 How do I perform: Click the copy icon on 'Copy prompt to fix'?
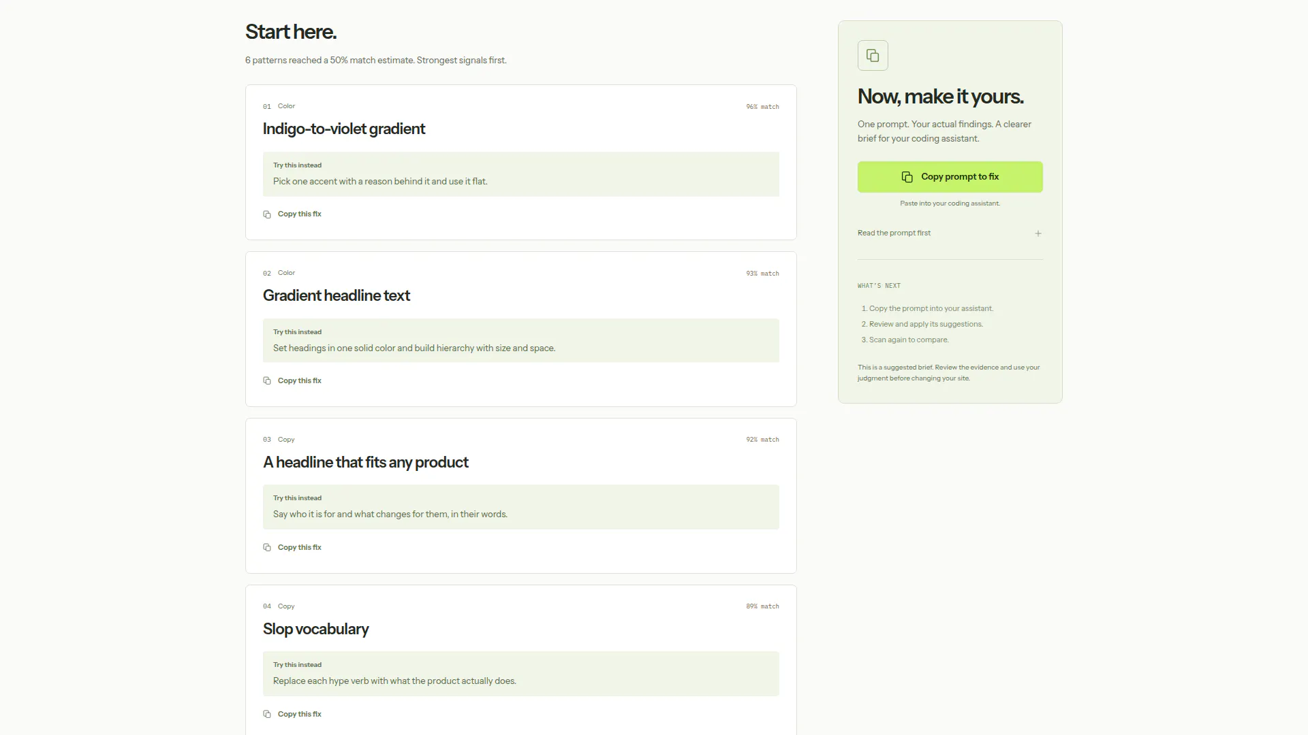907,177
